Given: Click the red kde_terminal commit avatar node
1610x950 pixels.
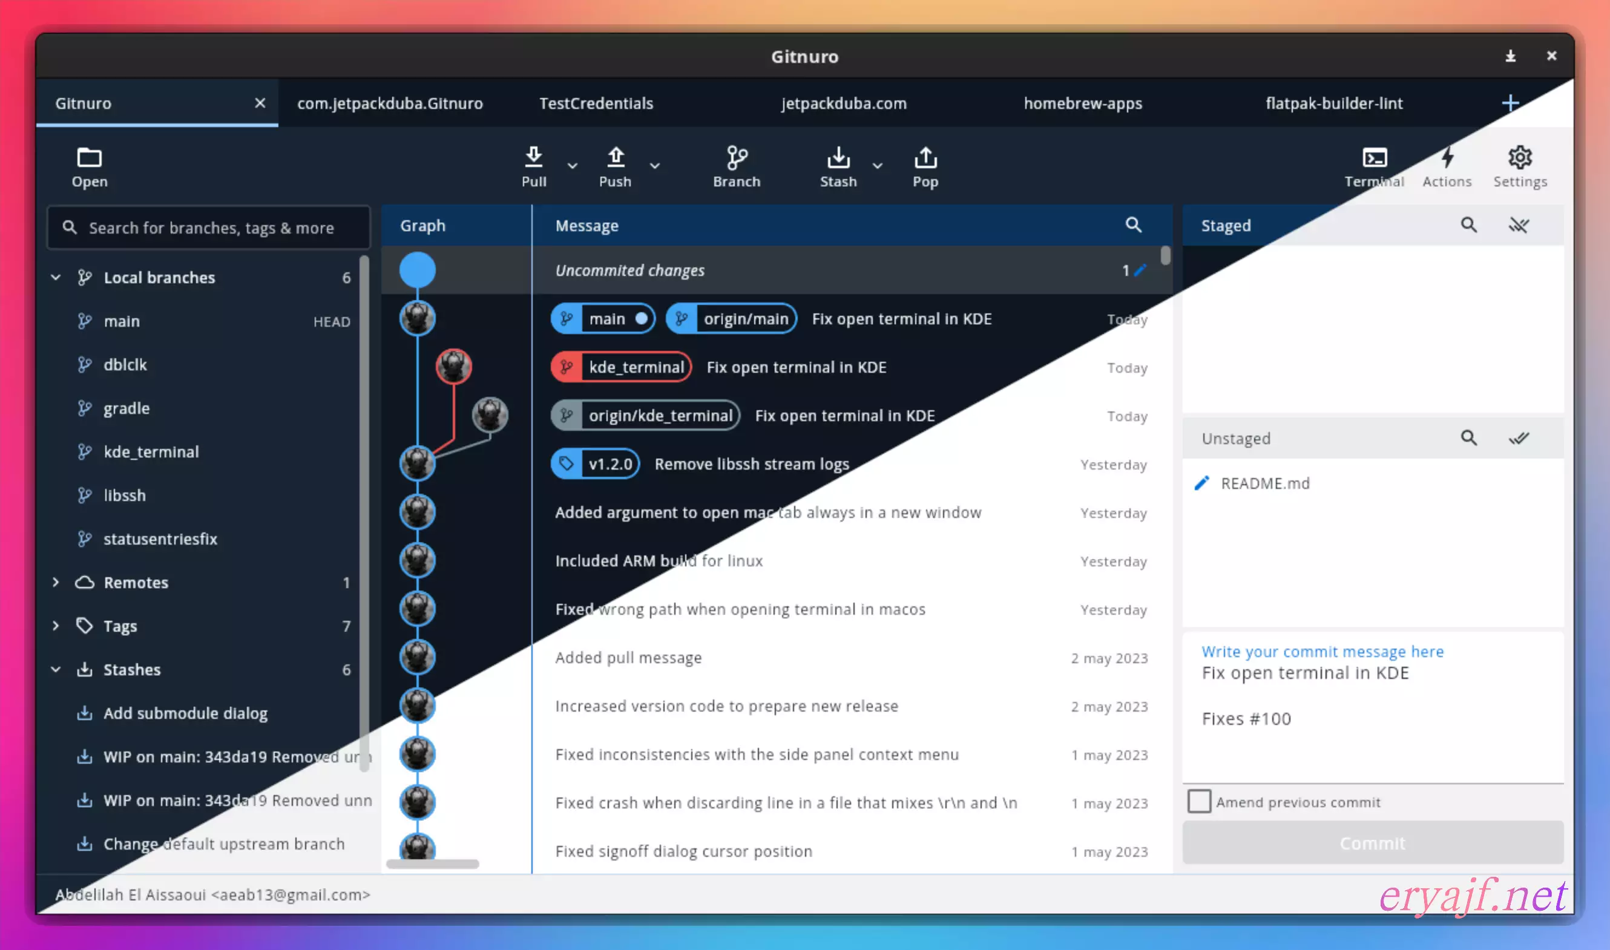Looking at the screenshot, I should [x=454, y=366].
